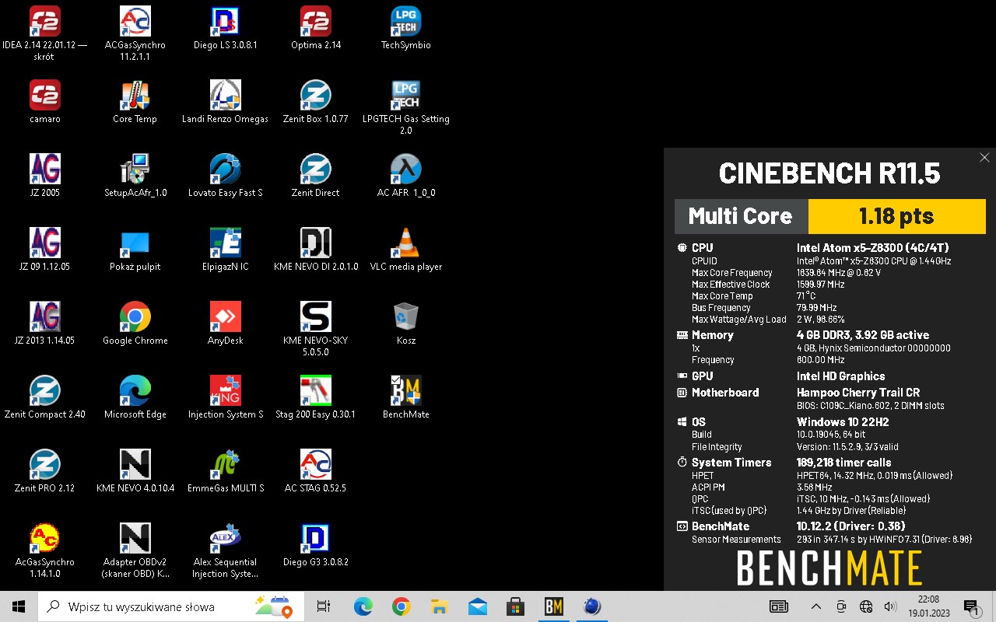
Task: Show hidden system tray icons
Action: [815, 606]
